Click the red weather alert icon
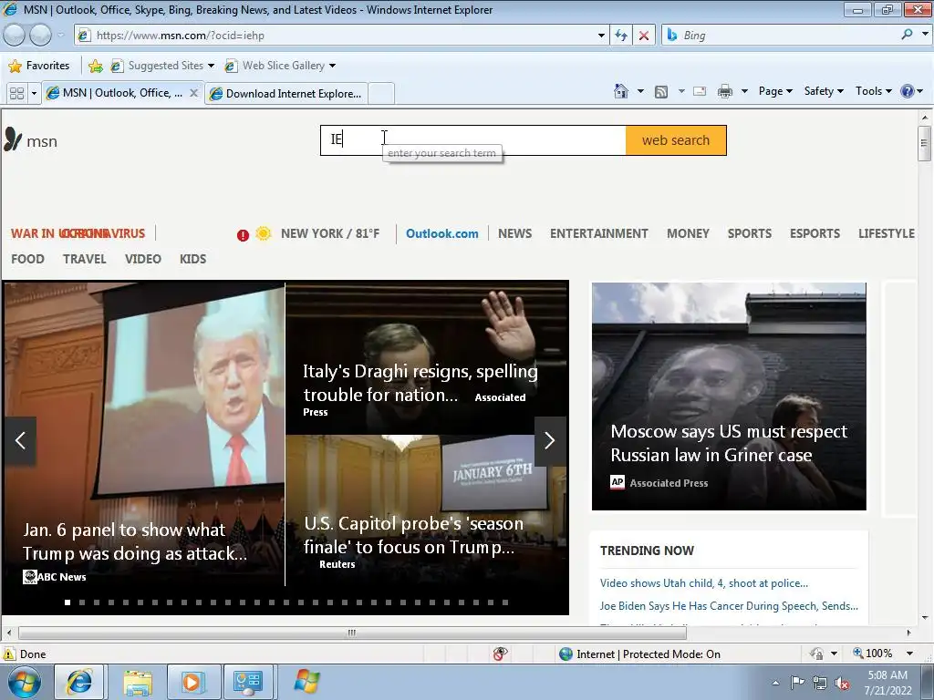 click(x=243, y=235)
